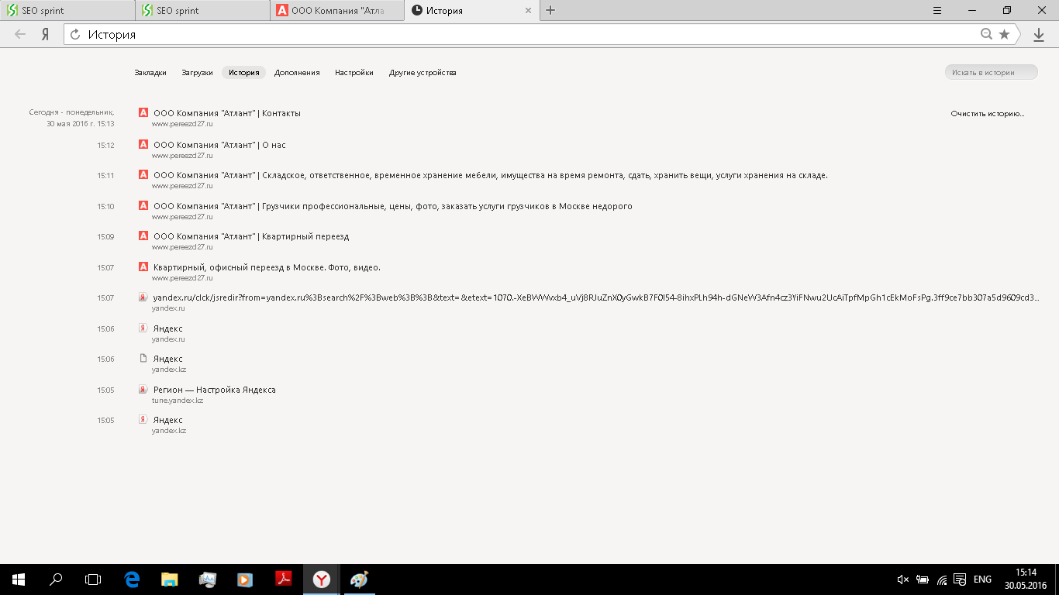Open the Windows Start menu

coord(19,580)
